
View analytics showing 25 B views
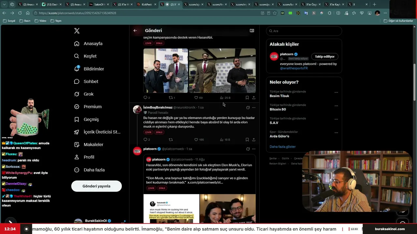click(225, 97)
